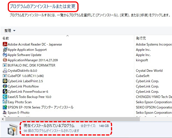Viewport: 172px width, 138px height.
Task: Click the EPSON EP-707A Series printer icon
Action: tap(5, 107)
